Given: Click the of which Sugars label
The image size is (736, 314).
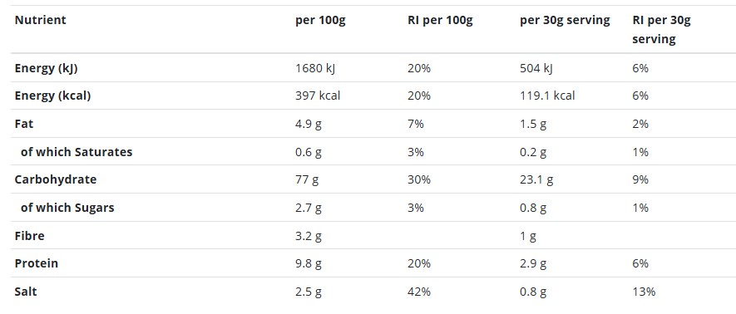Looking at the screenshot, I should (67, 208).
